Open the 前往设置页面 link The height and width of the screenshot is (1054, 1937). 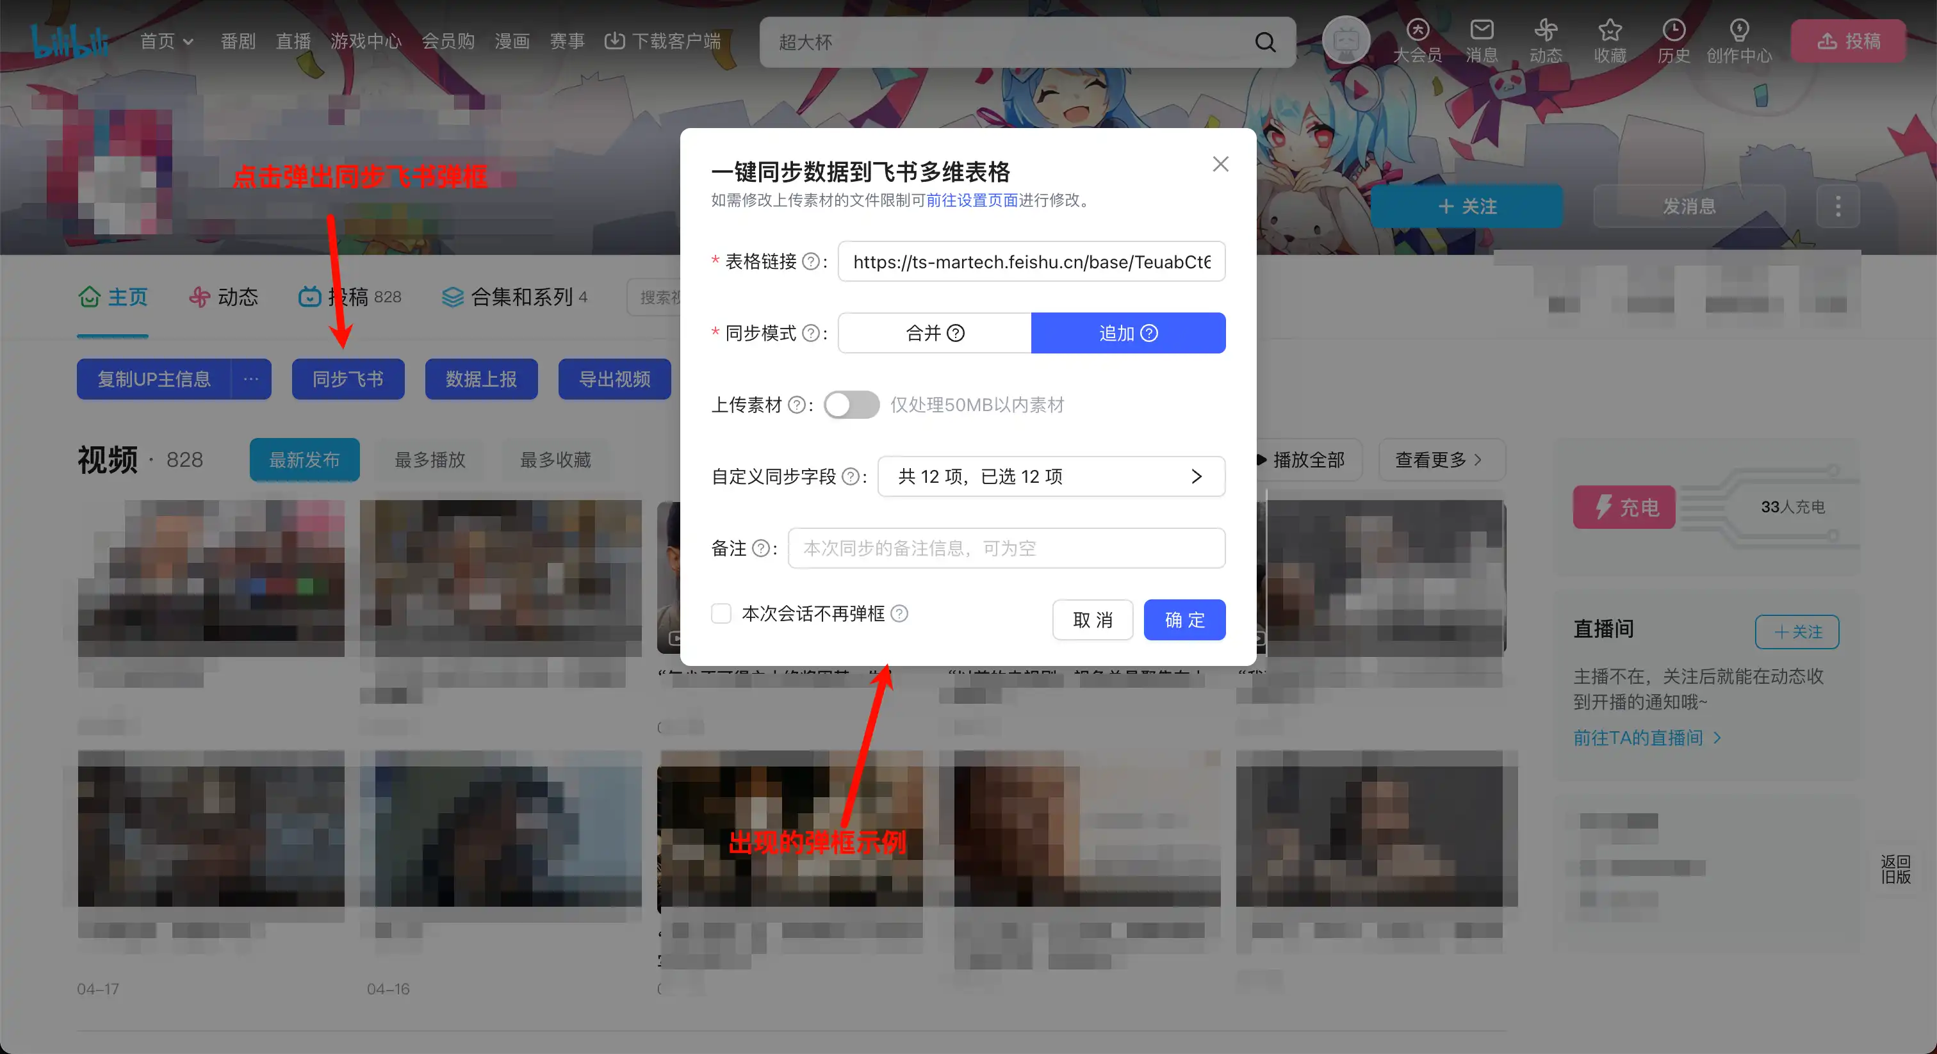coord(971,200)
